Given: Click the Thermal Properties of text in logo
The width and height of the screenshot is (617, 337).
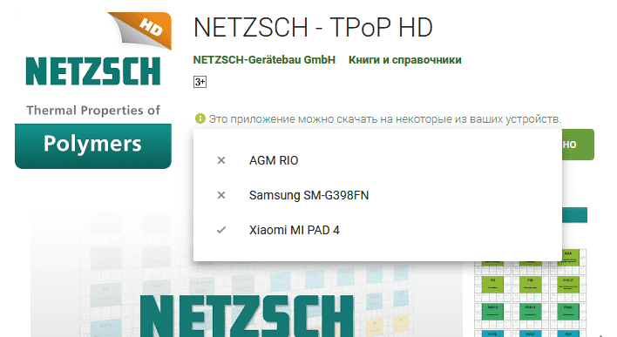Looking at the screenshot, I should click(x=93, y=111).
